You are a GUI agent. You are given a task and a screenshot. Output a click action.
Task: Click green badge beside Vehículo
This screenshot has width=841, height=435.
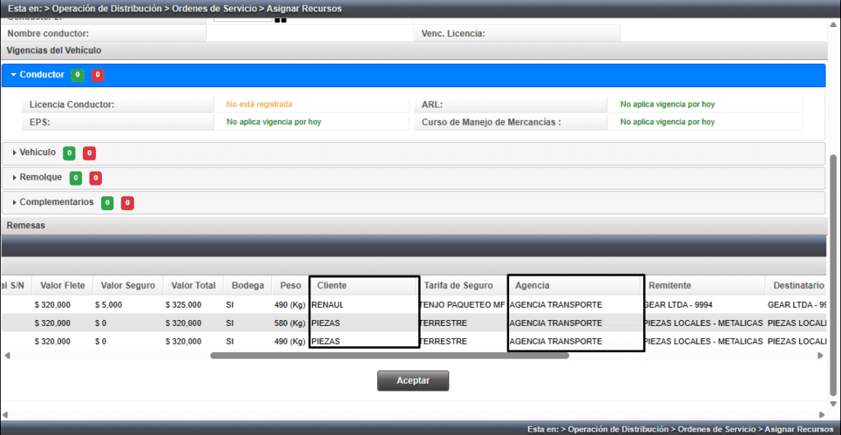[x=70, y=153]
